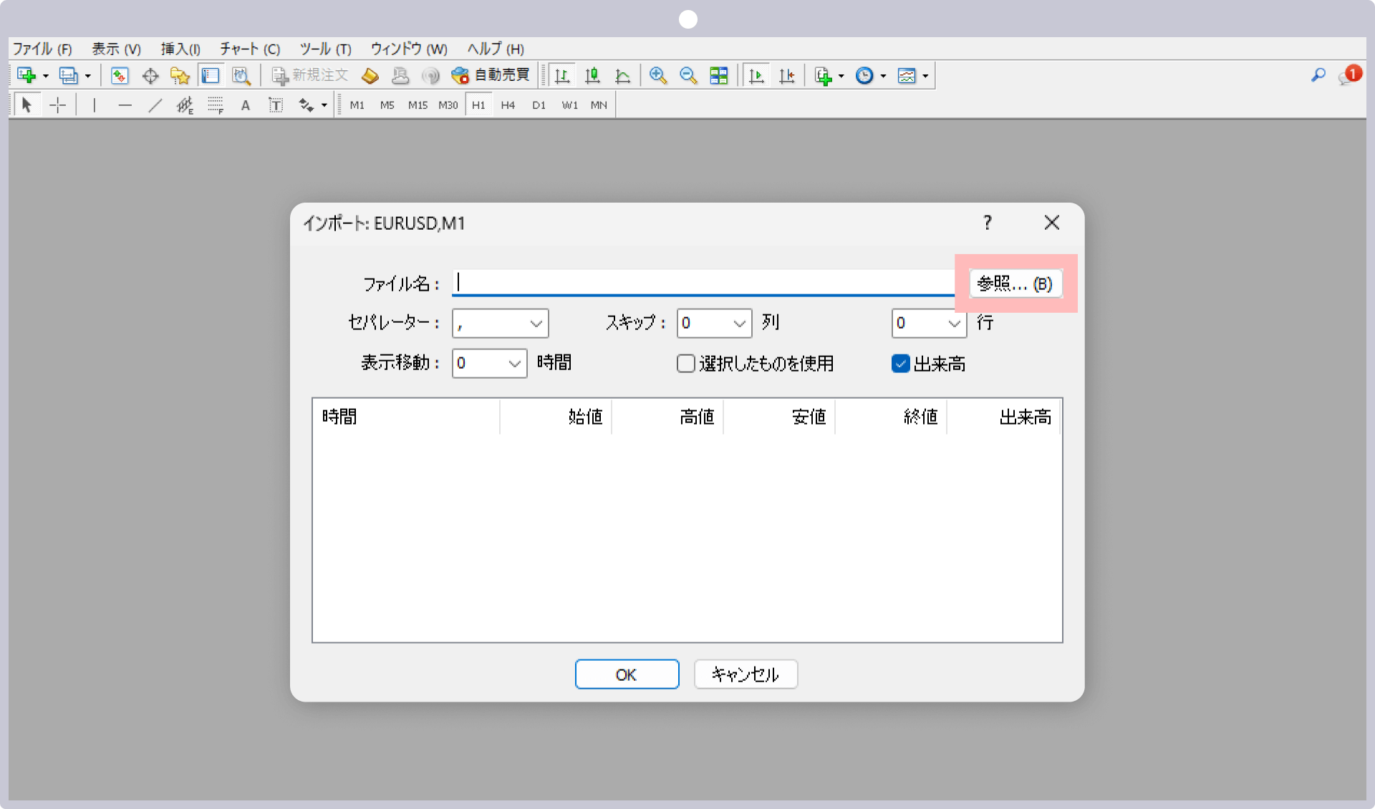The width and height of the screenshot is (1375, 809).
Task: Expand the Profiles dropdown arrow
Action: point(87,76)
